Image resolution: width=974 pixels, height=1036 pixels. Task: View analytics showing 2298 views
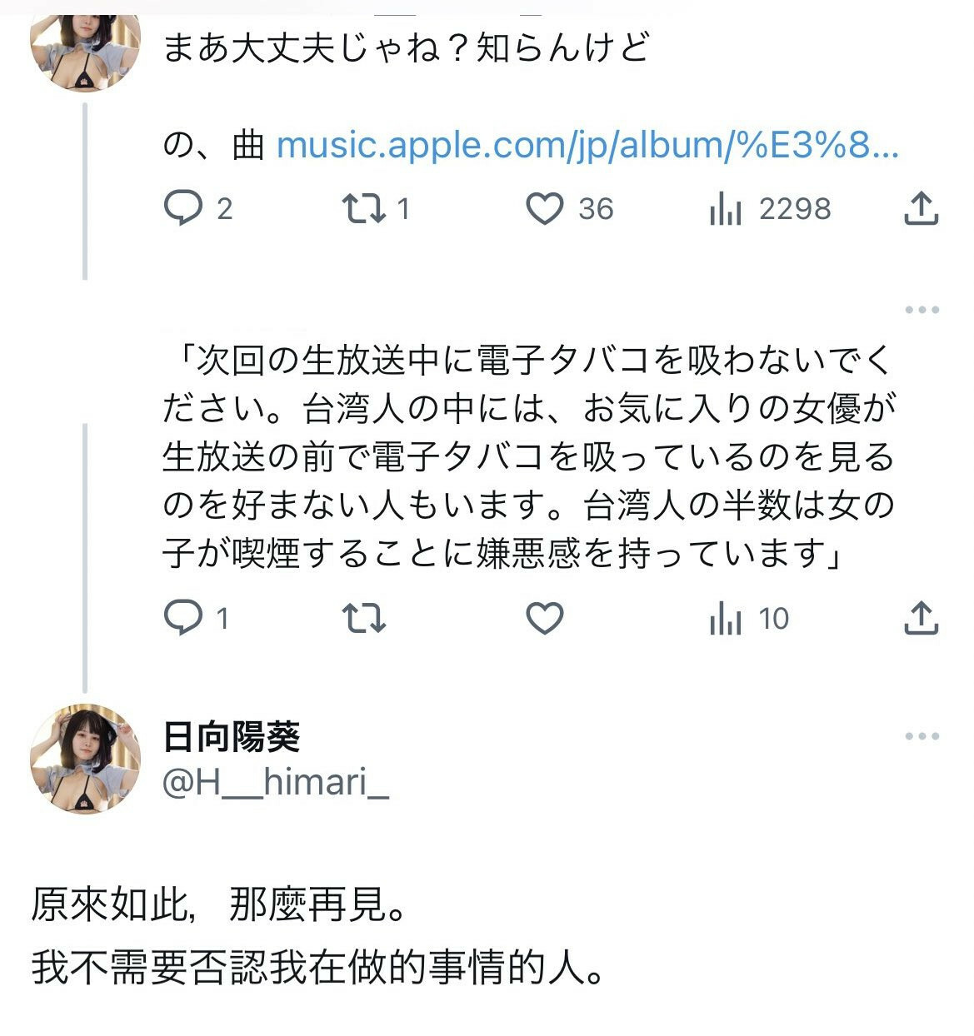[x=726, y=209]
